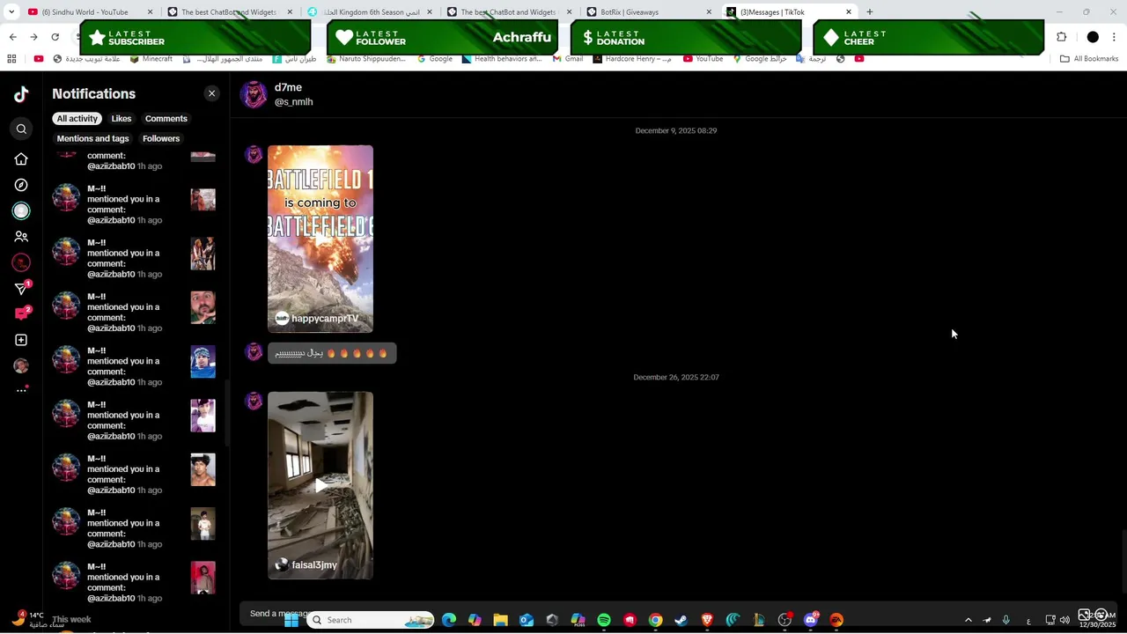The width and height of the screenshot is (1127, 634).
Task: Open the browser Extensions puzzle icon
Action: tap(1061, 37)
